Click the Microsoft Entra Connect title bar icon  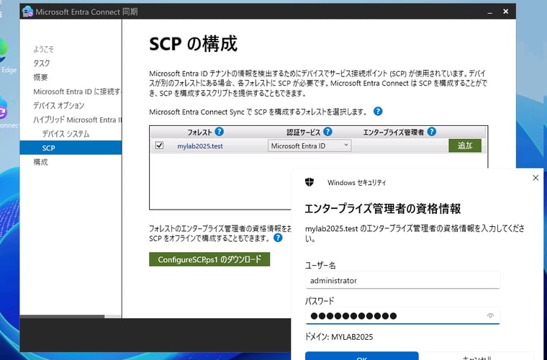tap(27, 12)
